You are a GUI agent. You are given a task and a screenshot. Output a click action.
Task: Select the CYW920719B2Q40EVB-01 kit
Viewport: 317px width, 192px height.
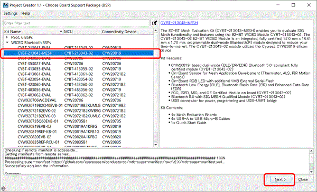click(40, 105)
